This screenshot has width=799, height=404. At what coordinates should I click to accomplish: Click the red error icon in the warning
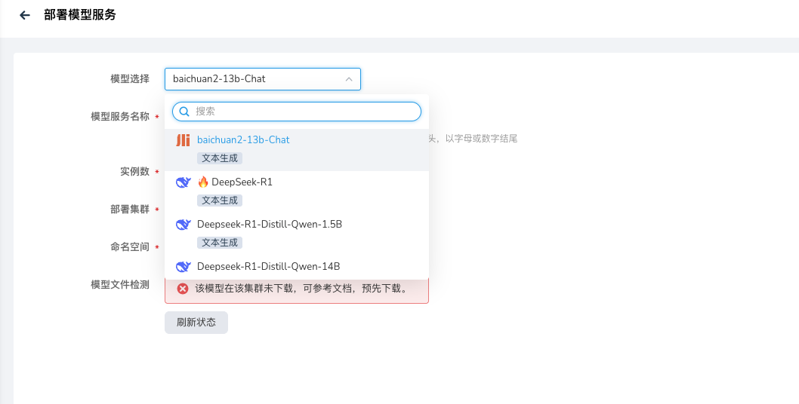183,289
